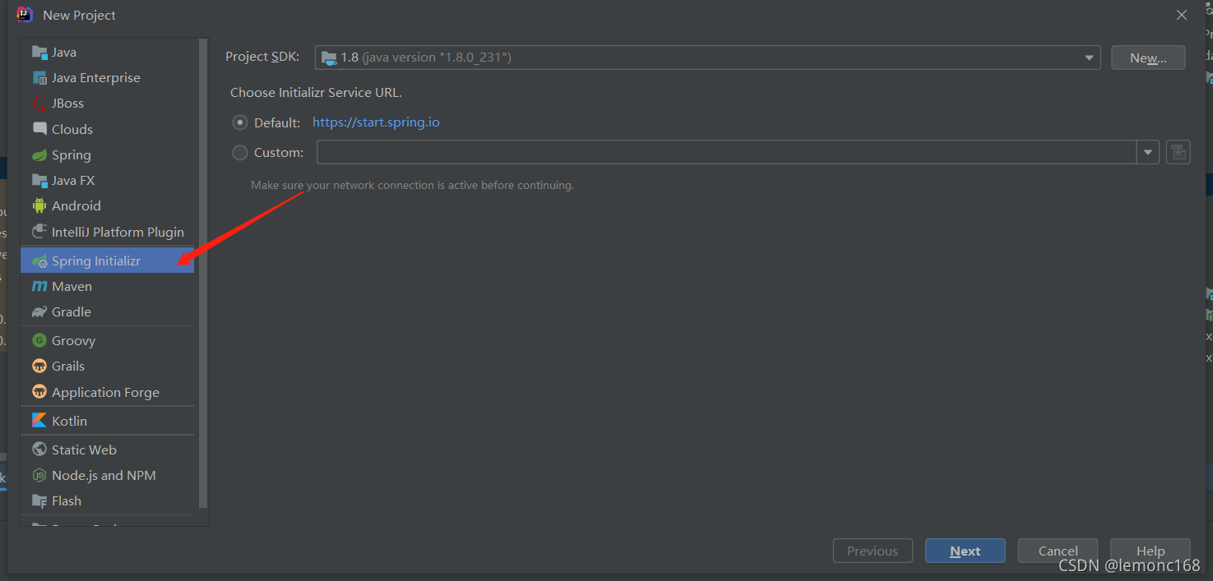Screen dimensions: 1213x581
Task: Click the Help button
Action: pos(1150,551)
